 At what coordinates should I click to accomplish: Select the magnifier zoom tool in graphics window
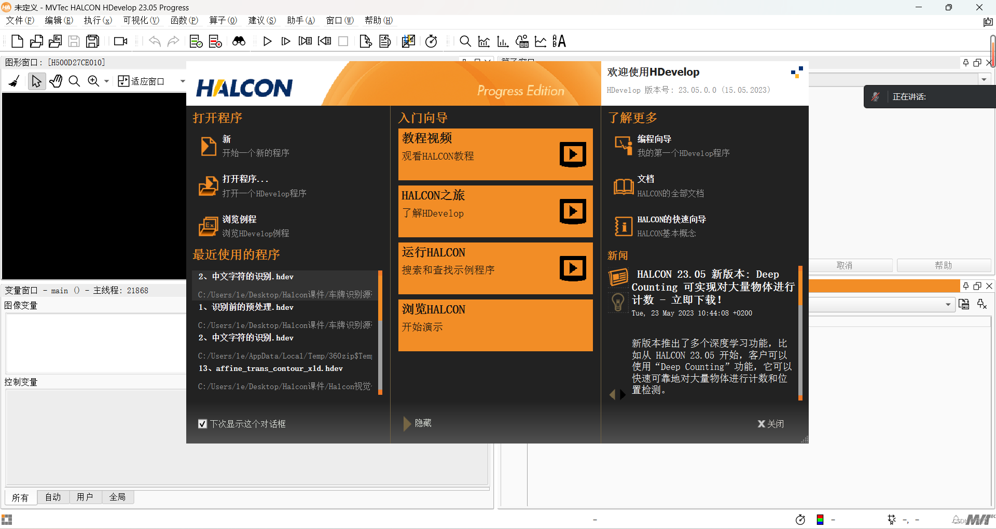tap(74, 81)
